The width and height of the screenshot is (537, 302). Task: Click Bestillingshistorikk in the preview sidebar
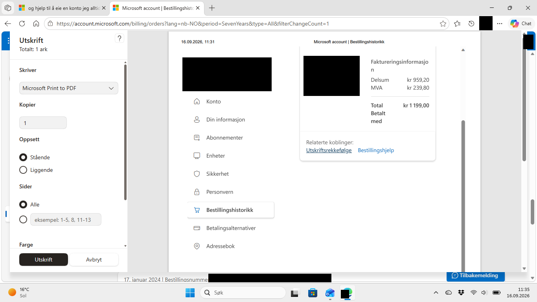[231, 210]
